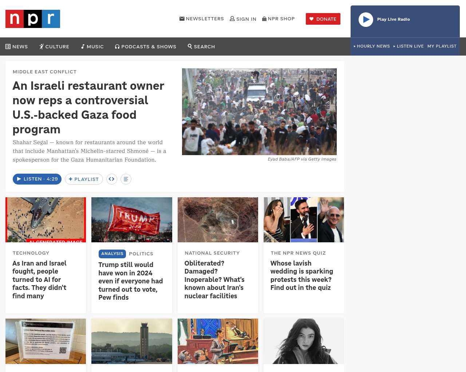Add the story to Playlist
466x372 pixels.
(84, 179)
